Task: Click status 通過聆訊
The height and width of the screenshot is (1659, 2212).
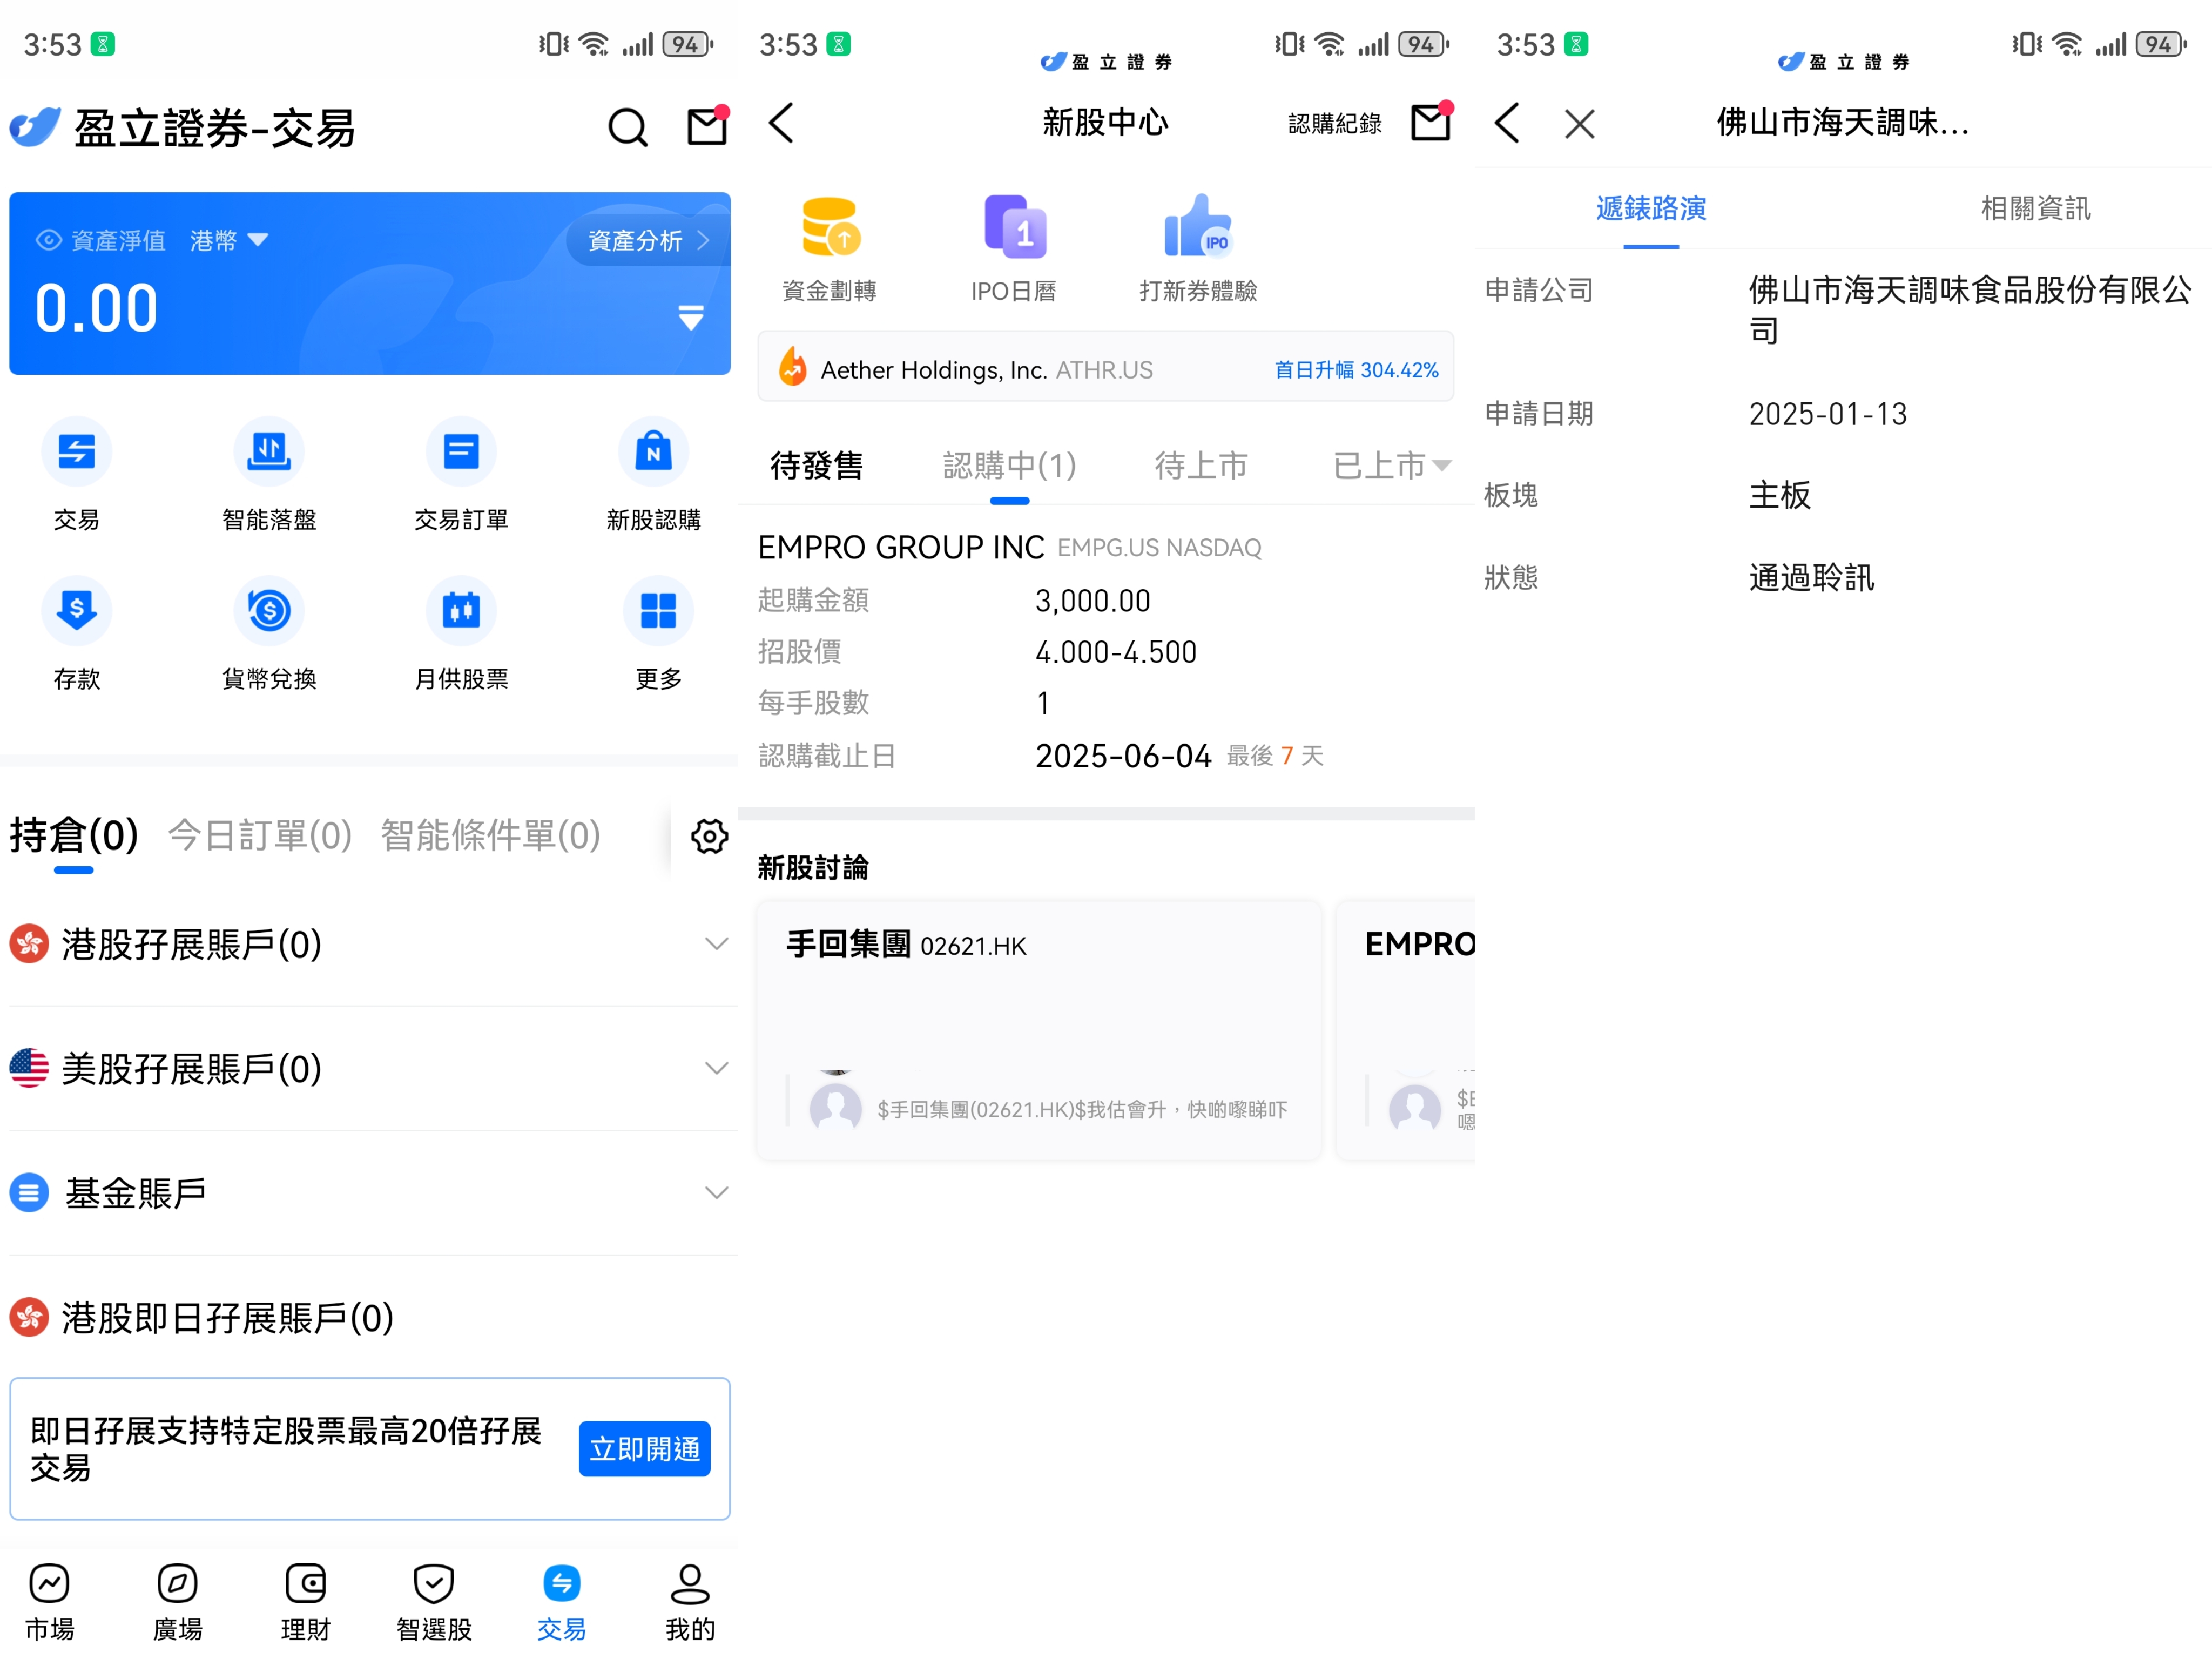Action: (1811, 577)
